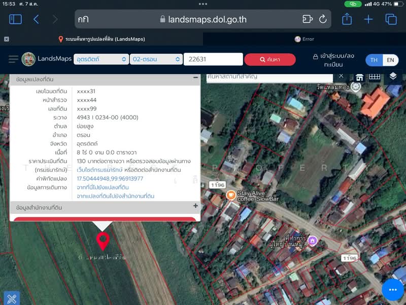Tap the battery status indicator
Viewport: 406px width, 305px height.
(x=398, y=4)
